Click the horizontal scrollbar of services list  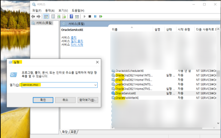click(x=158, y=128)
